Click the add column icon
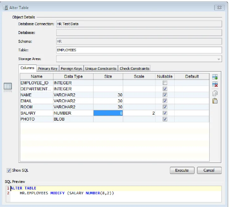Viewport: 229px width, 207px height. click(215, 77)
